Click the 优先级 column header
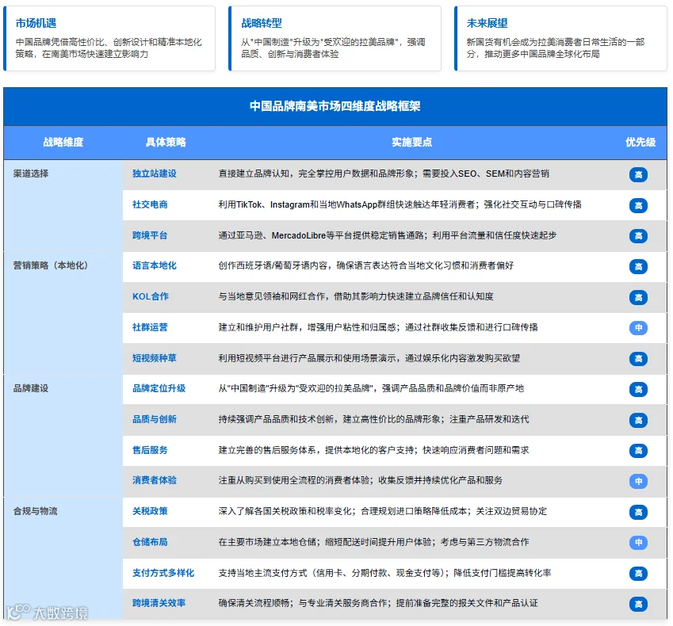Image resolution: width=673 pixels, height=626 pixels. click(640, 143)
